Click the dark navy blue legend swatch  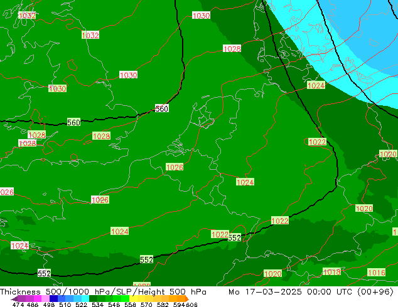(53, 298)
